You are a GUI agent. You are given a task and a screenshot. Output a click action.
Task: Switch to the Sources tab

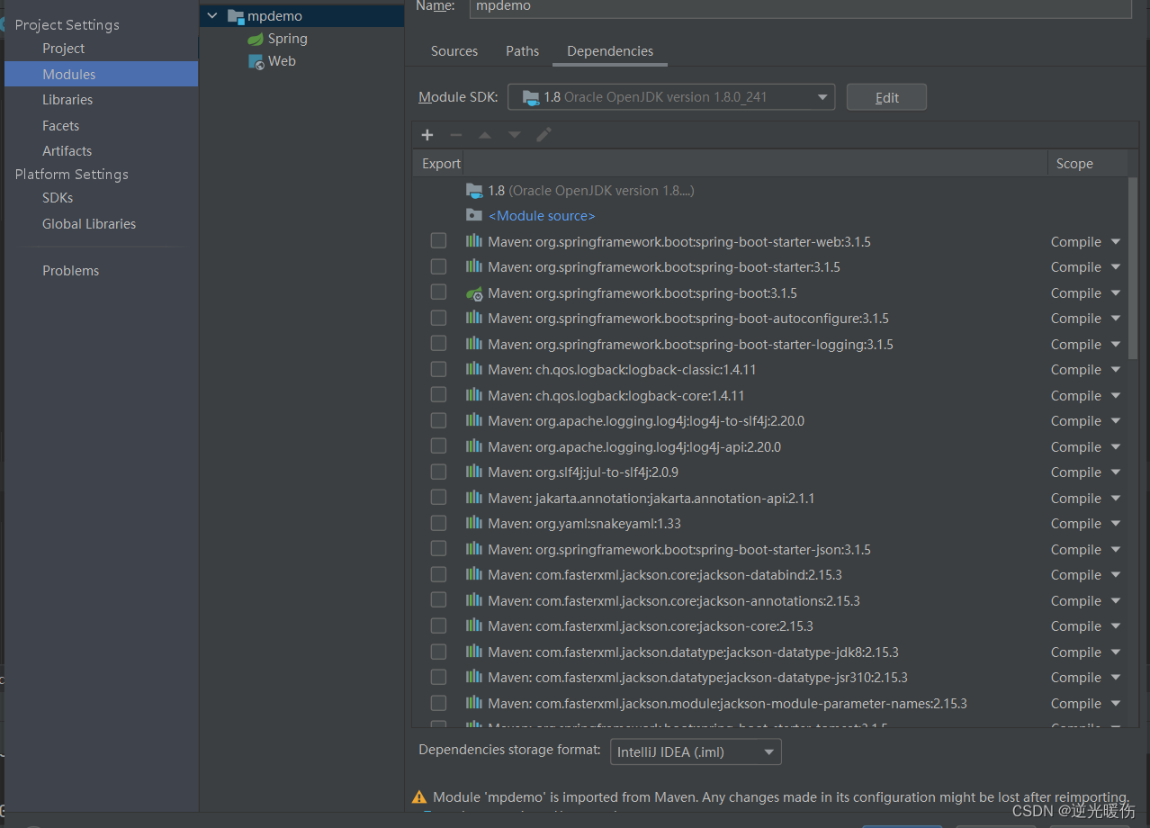pos(454,51)
